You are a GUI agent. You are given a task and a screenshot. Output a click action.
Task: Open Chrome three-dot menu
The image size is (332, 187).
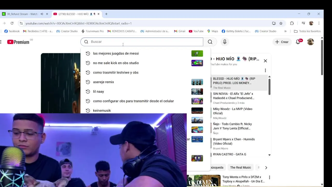319,23
